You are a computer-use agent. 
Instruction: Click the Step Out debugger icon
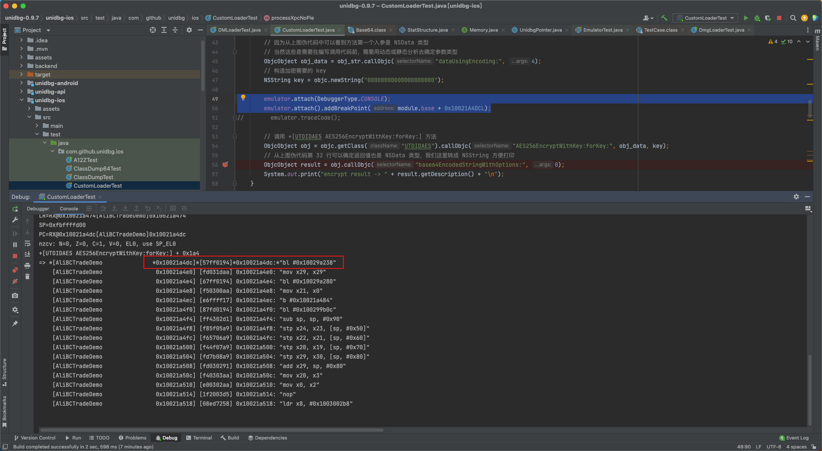tap(137, 208)
